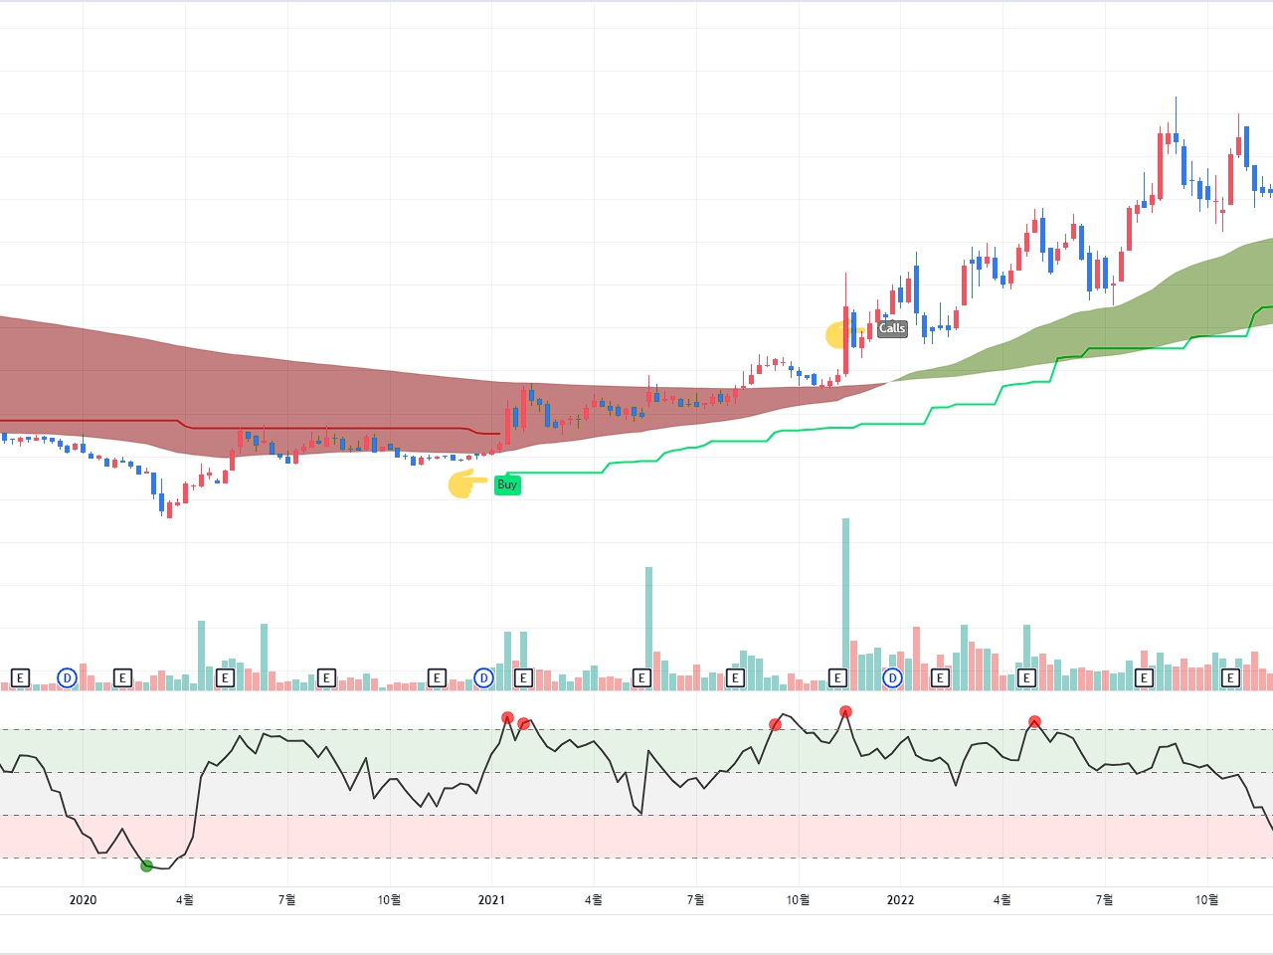Open the earnings E marker from February 2021
Screen dimensions: 1273x955
click(x=523, y=678)
